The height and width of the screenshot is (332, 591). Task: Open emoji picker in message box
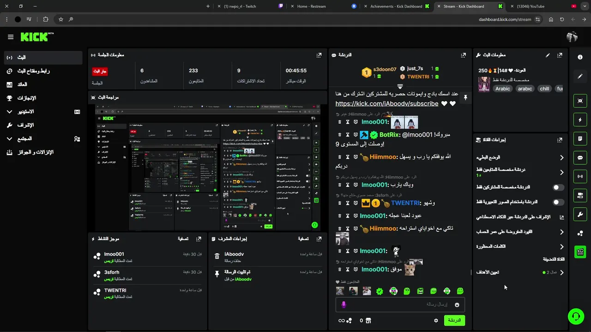coord(457,305)
